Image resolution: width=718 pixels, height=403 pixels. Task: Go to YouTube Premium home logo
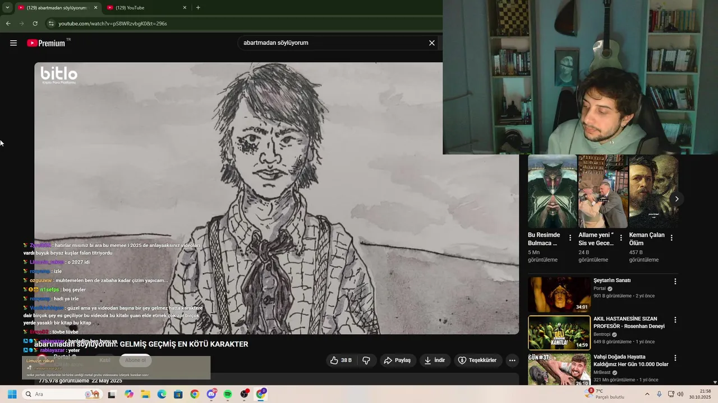point(46,43)
